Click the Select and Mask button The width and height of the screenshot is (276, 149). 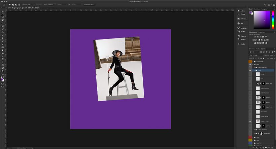click(x=89, y=5)
